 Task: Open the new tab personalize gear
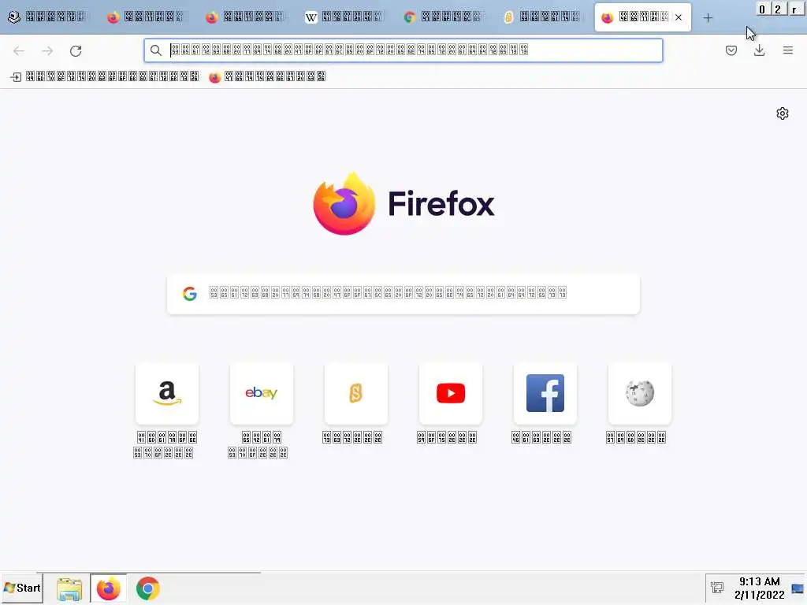pos(783,113)
